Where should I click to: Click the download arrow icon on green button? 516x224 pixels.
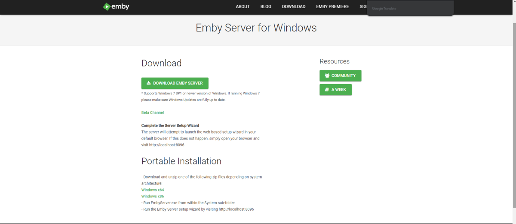point(148,83)
